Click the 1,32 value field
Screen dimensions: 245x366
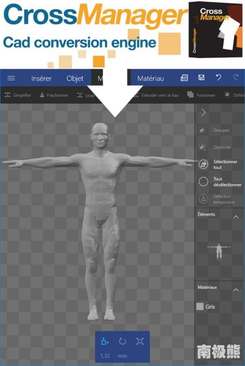(105, 356)
